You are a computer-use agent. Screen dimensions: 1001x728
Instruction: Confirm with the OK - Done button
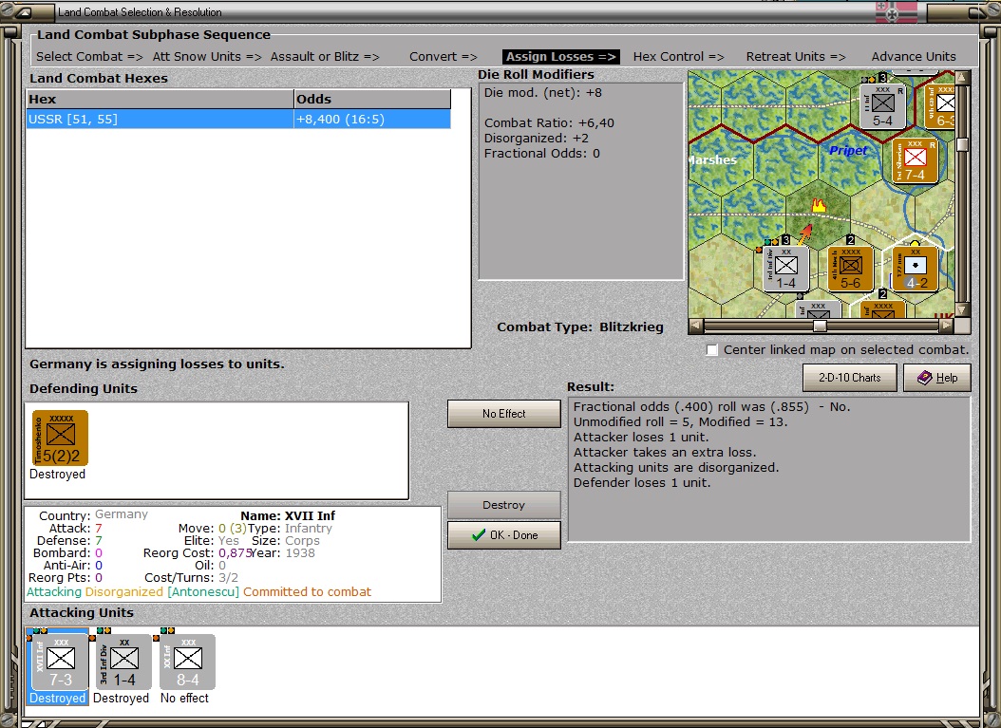503,535
